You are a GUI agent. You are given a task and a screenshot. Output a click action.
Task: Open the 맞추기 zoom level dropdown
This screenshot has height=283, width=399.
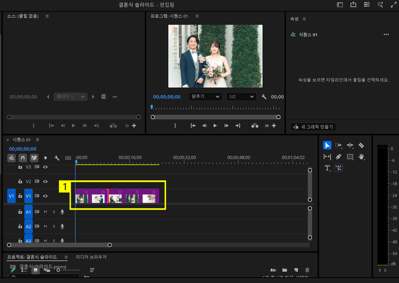[x=205, y=97]
